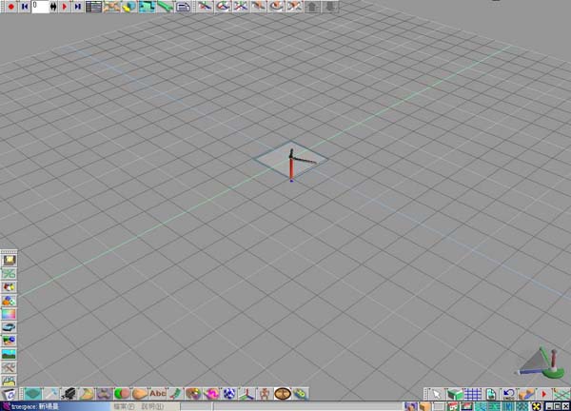The width and height of the screenshot is (571, 411).
Task: Open the paint palette material tool
Action: tap(193, 393)
